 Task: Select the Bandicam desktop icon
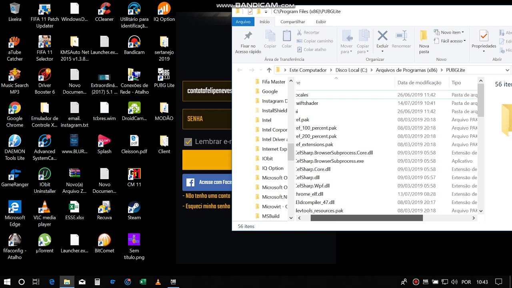pyautogui.click(x=134, y=45)
